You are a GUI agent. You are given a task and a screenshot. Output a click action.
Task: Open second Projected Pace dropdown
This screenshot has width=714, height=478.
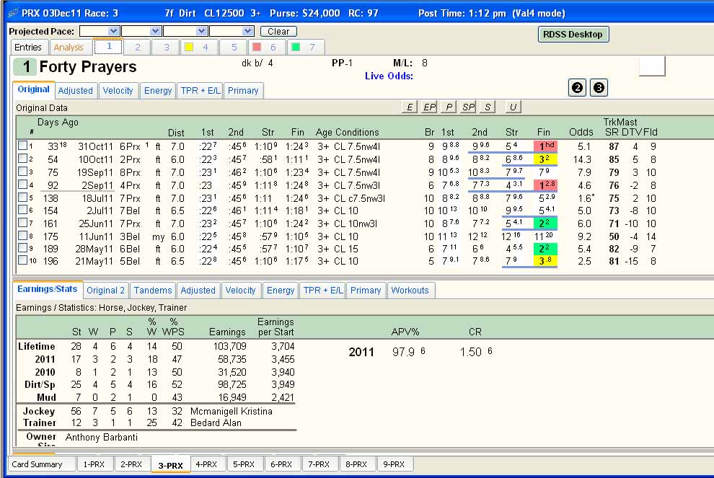click(155, 31)
